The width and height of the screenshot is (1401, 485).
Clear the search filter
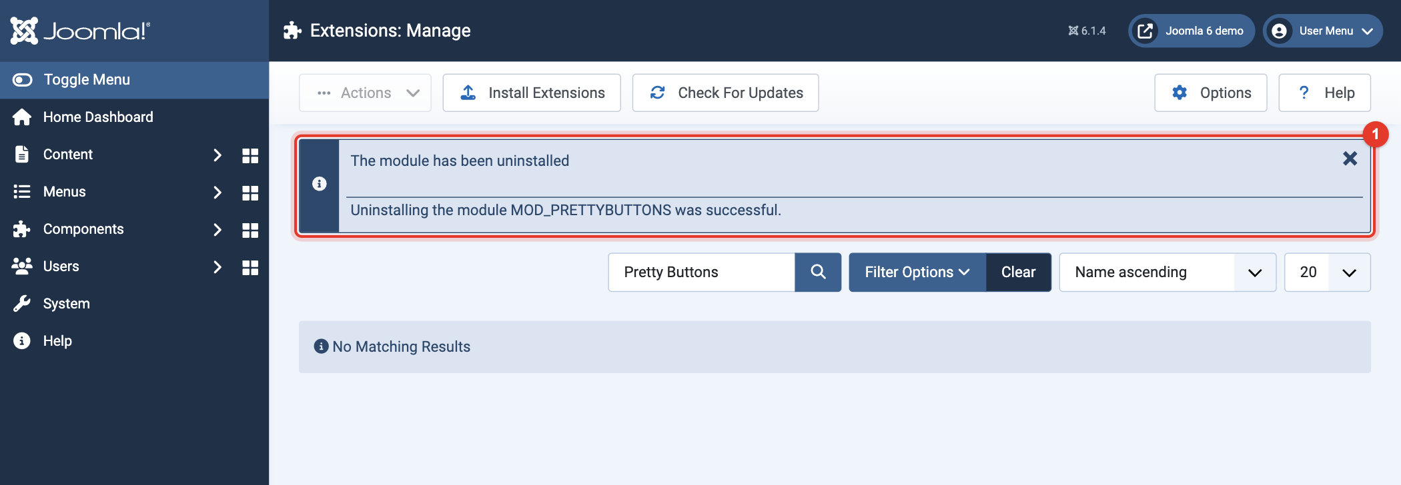tap(1018, 272)
